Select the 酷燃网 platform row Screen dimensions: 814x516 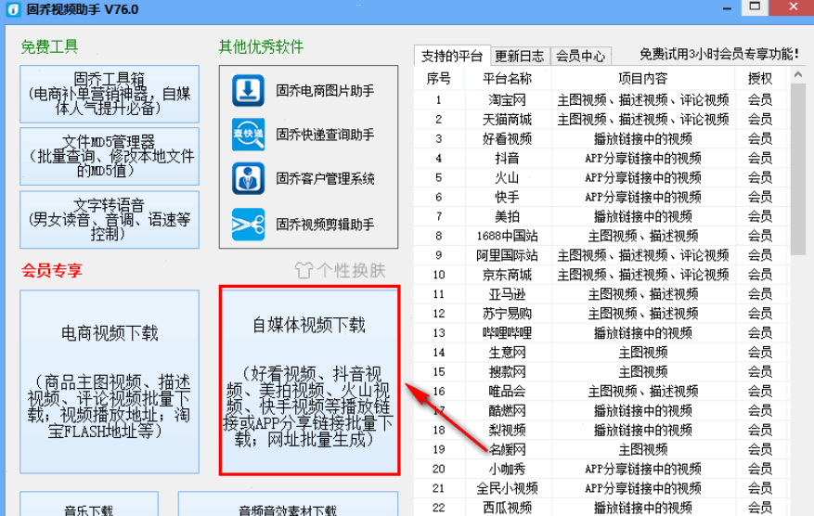(x=601, y=410)
